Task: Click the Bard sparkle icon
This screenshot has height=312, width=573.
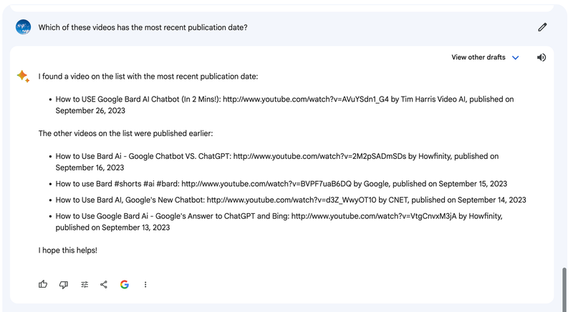Action: point(23,77)
